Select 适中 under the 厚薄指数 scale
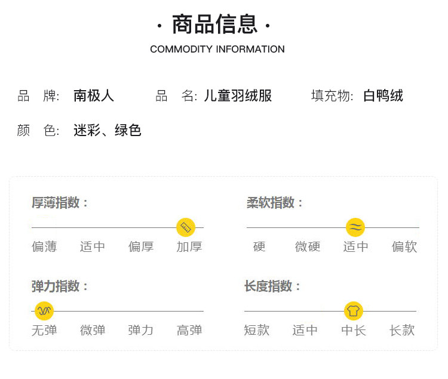This screenshot has height=379, width=448. 93,246
